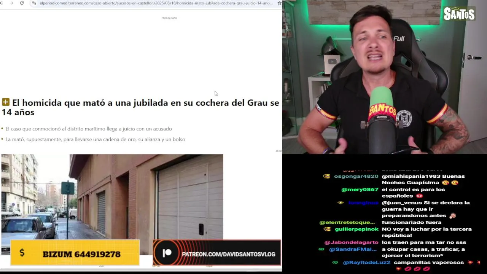Click the PUBLICIDAD label above the article
487x274 pixels.
tap(169, 18)
